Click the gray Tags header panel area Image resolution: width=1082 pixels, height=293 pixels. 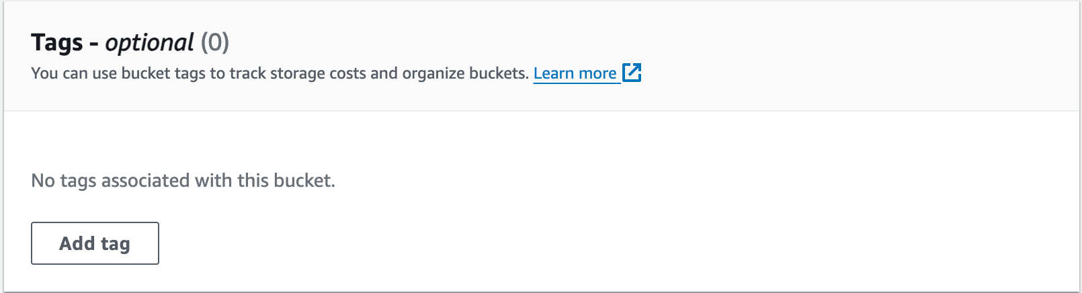coord(541,56)
